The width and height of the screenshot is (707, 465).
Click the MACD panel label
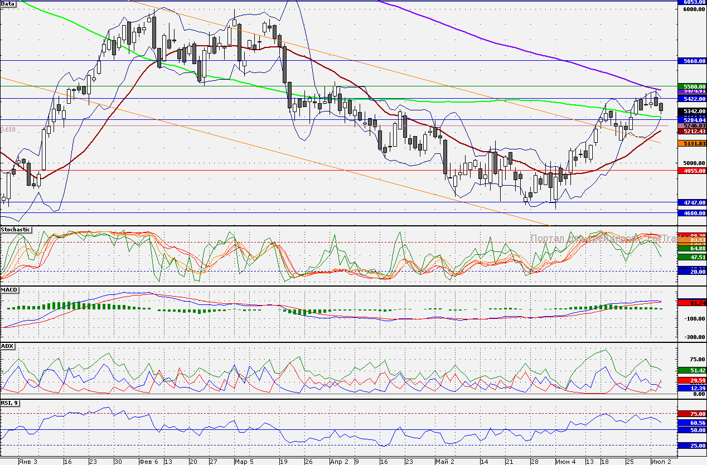pos(9,290)
